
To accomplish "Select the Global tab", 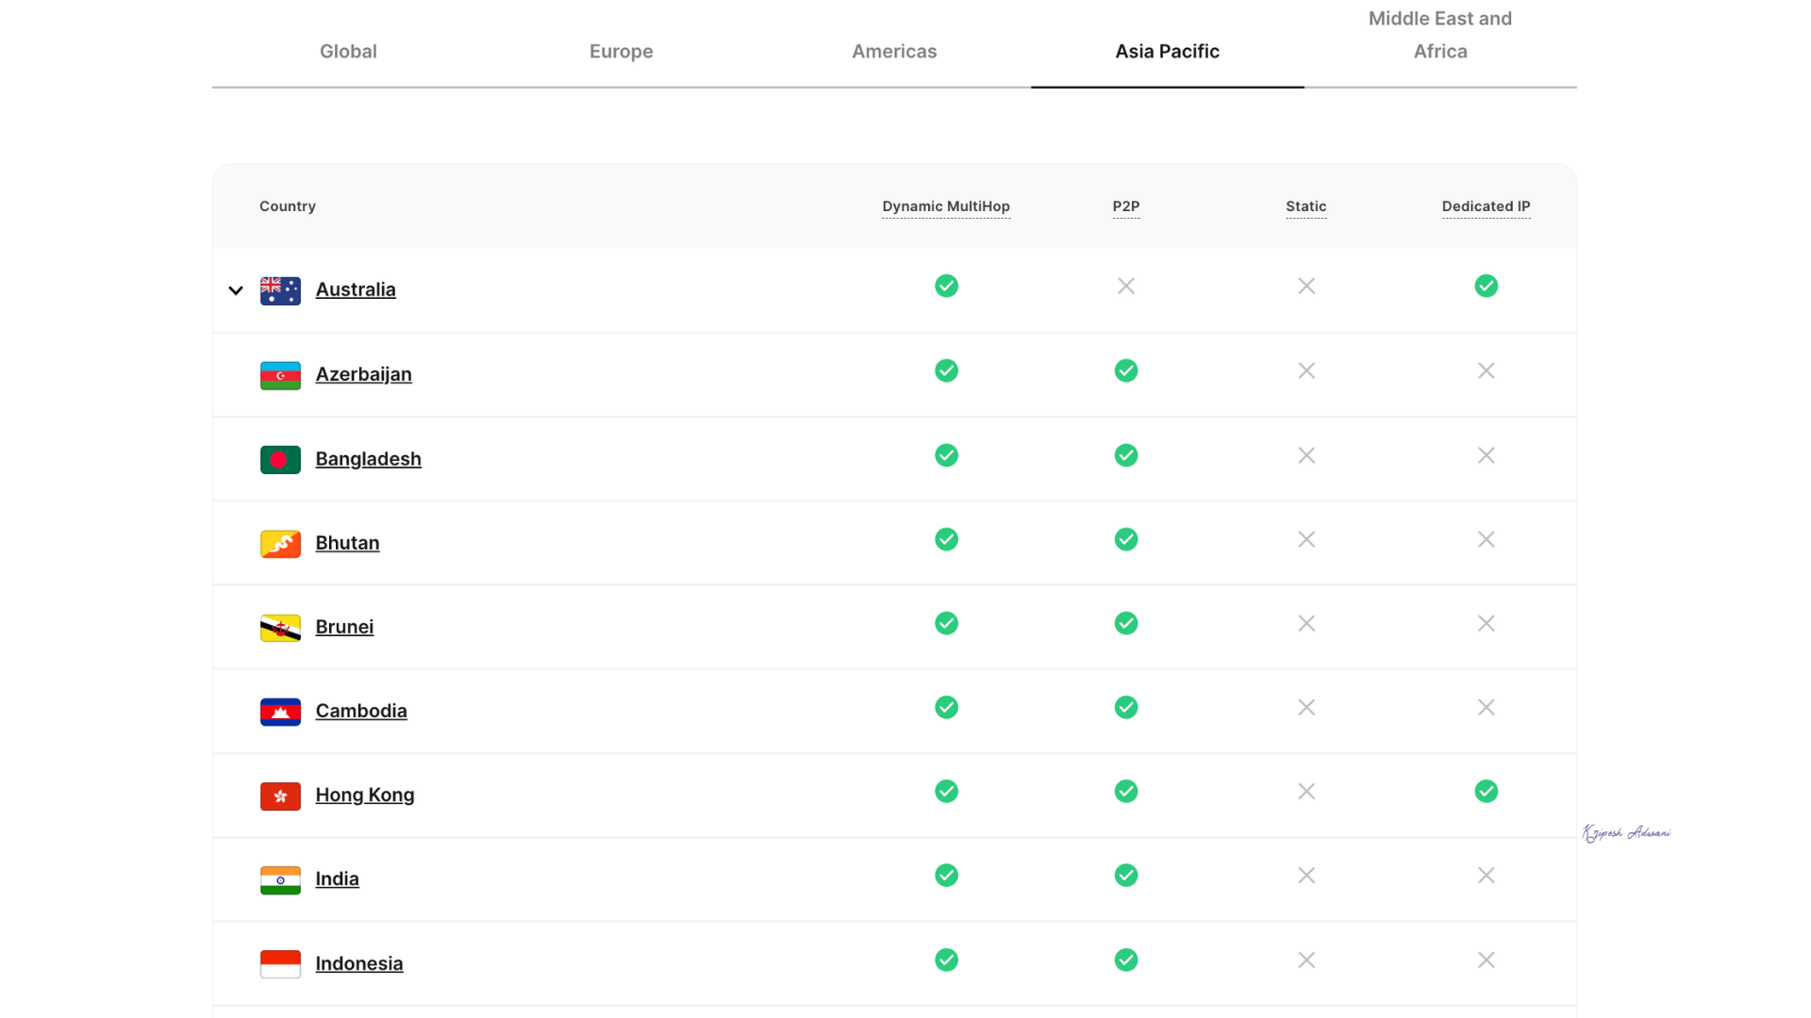I will [x=348, y=52].
